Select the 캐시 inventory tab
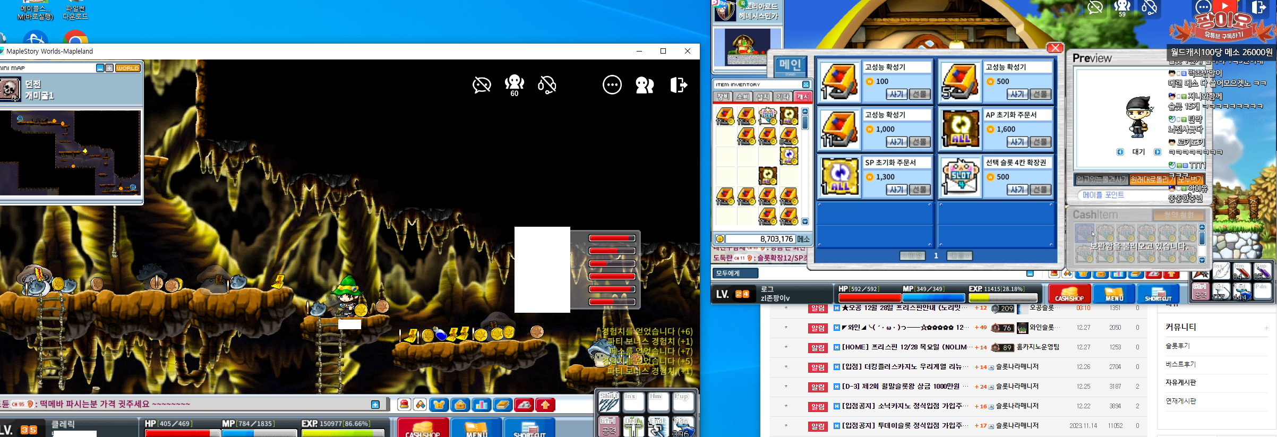The width and height of the screenshot is (1277, 437). [803, 97]
